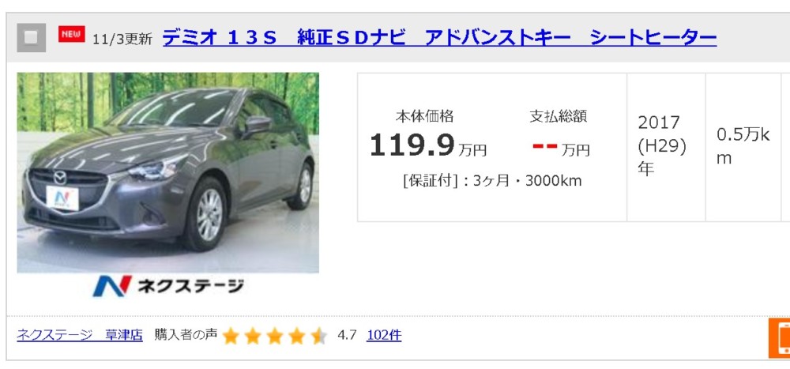Tick the car listing selection checkbox
Viewport: 790px width, 369px height.
point(32,38)
